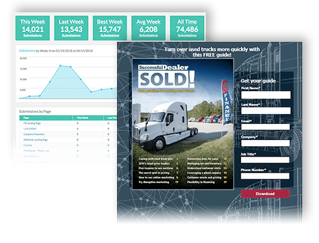Focus the Last Name input field

266,111
